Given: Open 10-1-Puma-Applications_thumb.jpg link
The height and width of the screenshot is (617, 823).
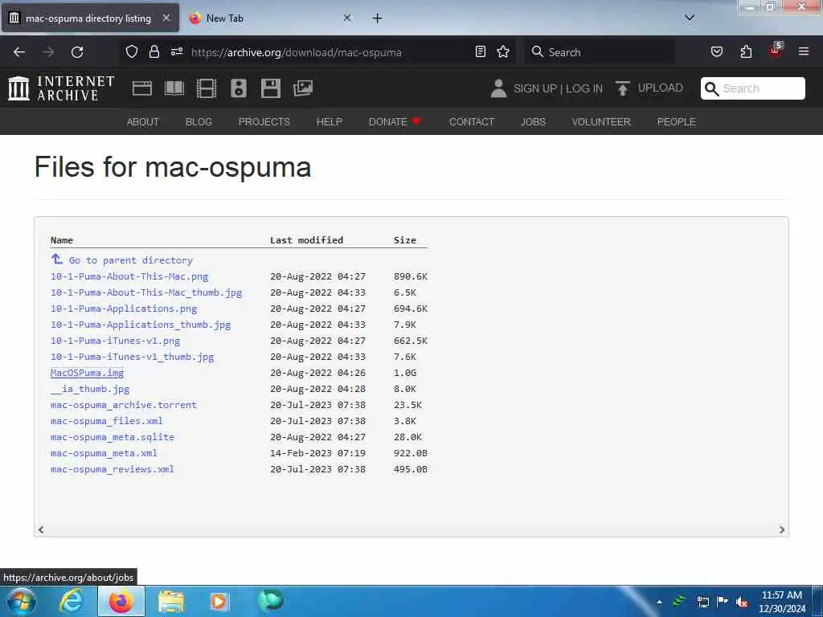Looking at the screenshot, I should pyautogui.click(x=141, y=325).
